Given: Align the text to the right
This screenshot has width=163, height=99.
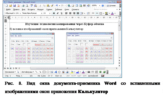Looking at the screenshot, I should pyautogui.click(x=74, y=13).
